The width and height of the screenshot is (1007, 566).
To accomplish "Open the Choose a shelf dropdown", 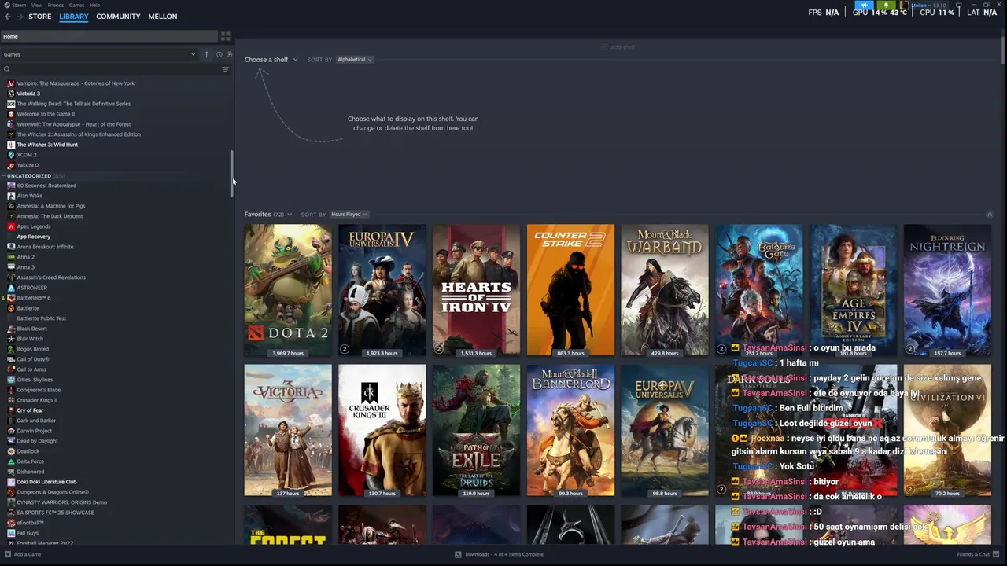I will tap(271, 60).
